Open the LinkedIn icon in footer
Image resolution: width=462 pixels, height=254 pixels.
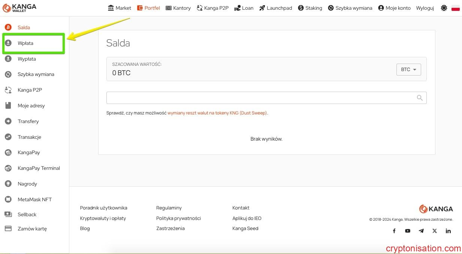click(x=448, y=231)
